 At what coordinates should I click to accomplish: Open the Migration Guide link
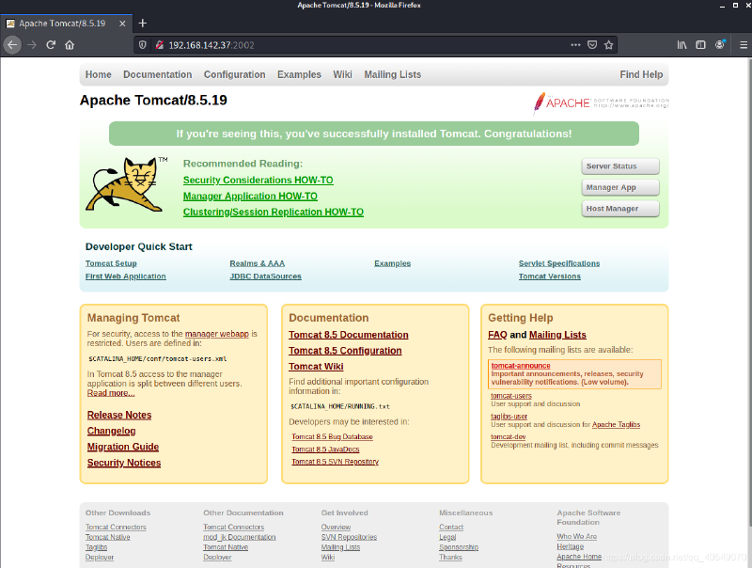pyautogui.click(x=123, y=447)
